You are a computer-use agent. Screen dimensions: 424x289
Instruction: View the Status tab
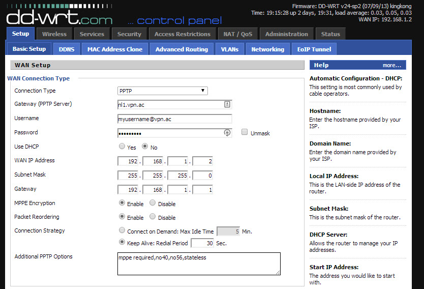330,34
